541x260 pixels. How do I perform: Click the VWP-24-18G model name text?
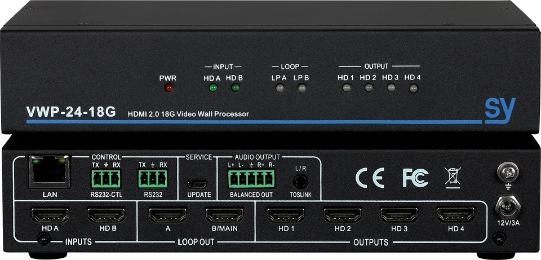[71, 112]
